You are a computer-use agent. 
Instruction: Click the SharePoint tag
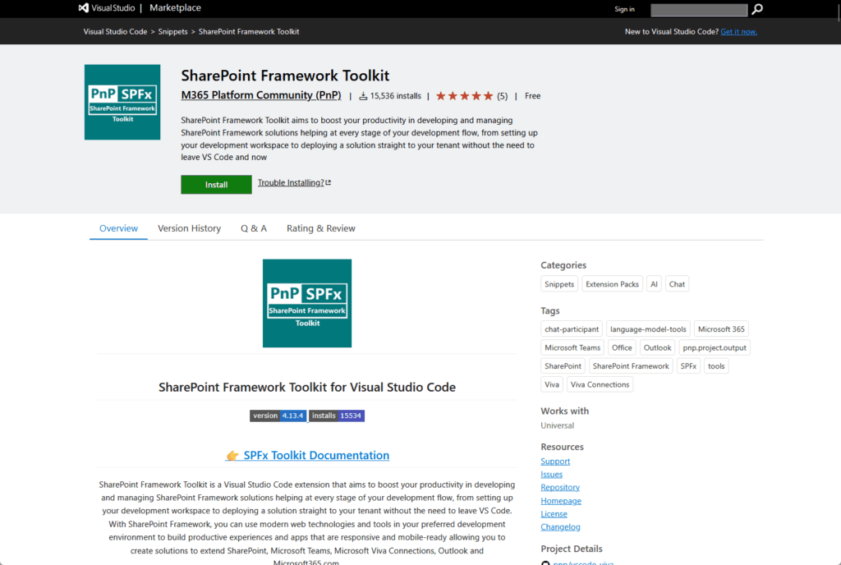click(563, 366)
